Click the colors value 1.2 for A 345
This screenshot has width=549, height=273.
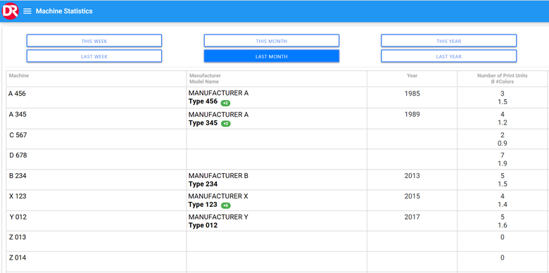[x=503, y=123]
